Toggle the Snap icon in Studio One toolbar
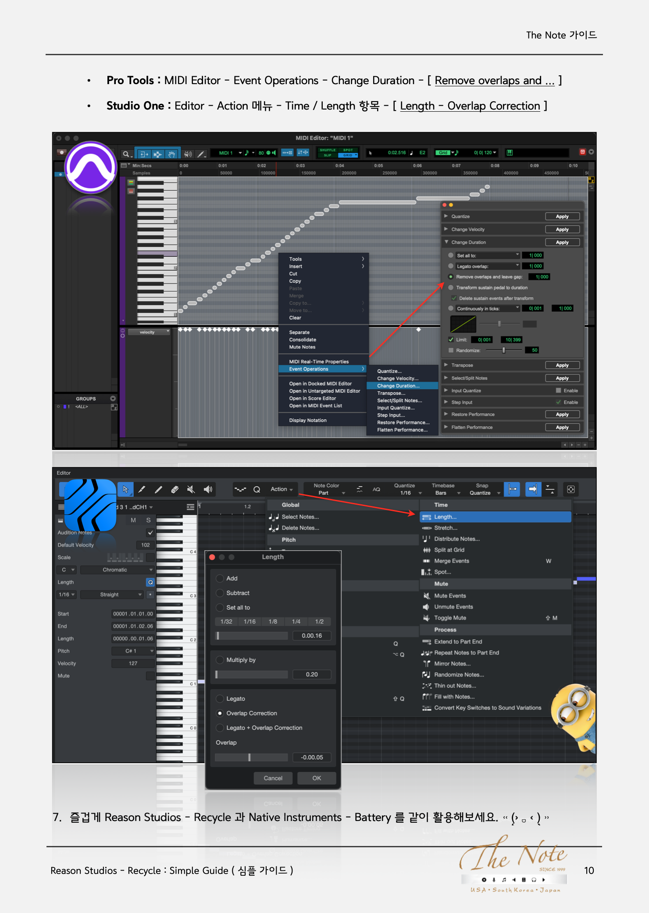Image resolution: width=649 pixels, height=913 pixels. [512, 489]
